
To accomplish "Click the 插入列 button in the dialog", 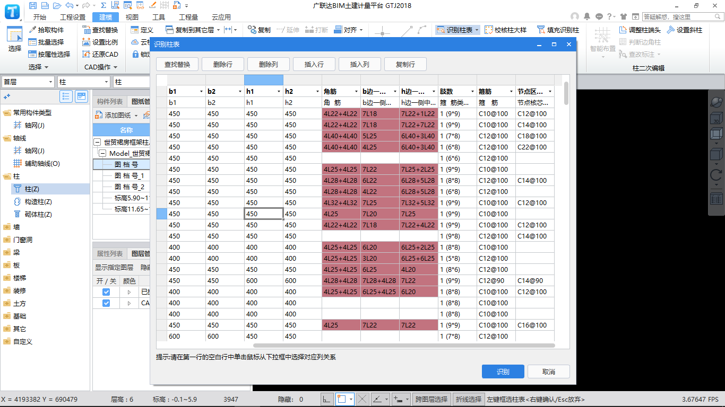I will click(x=359, y=65).
